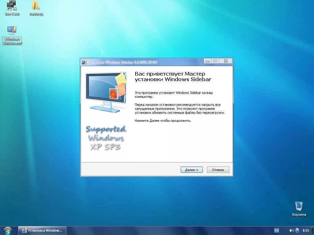
Task: Select the Установка Window taskbar item
Action: [x=42, y=230]
